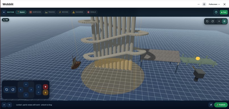Nudge object with the pad left chevron

(21, 90)
